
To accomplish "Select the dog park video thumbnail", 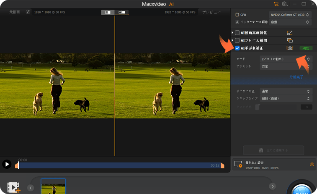I will (x=53, y=186).
